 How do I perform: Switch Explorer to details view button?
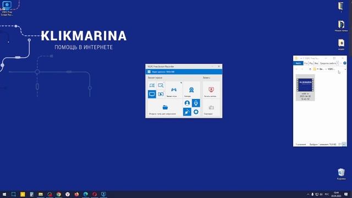coord(340,144)
